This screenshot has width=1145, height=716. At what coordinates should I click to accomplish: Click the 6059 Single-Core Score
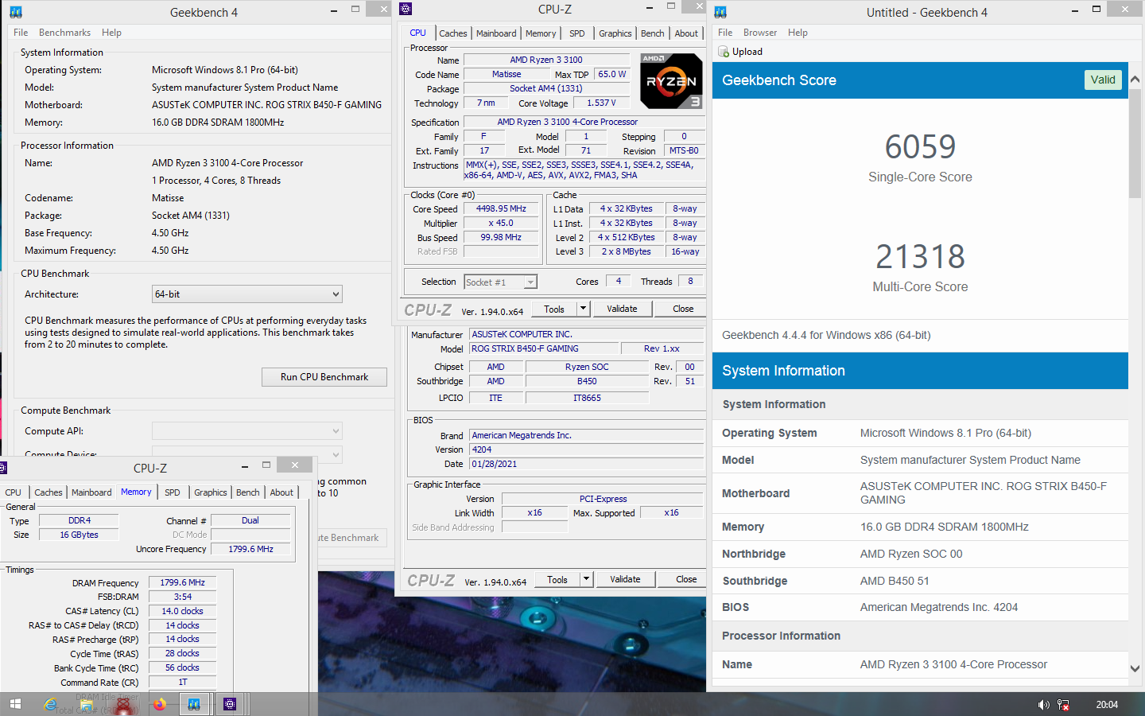pos(920,147)
